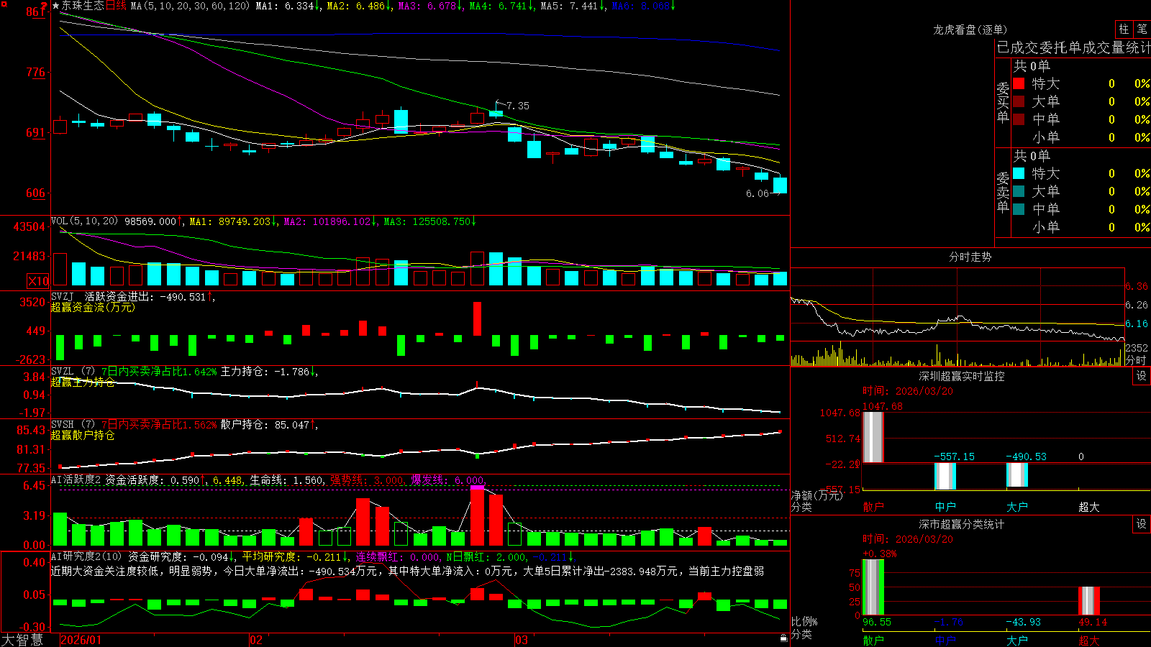Click the AI研究度2(10) indicator label
Screen dimensions: 1151x647
tap(87, 556)
